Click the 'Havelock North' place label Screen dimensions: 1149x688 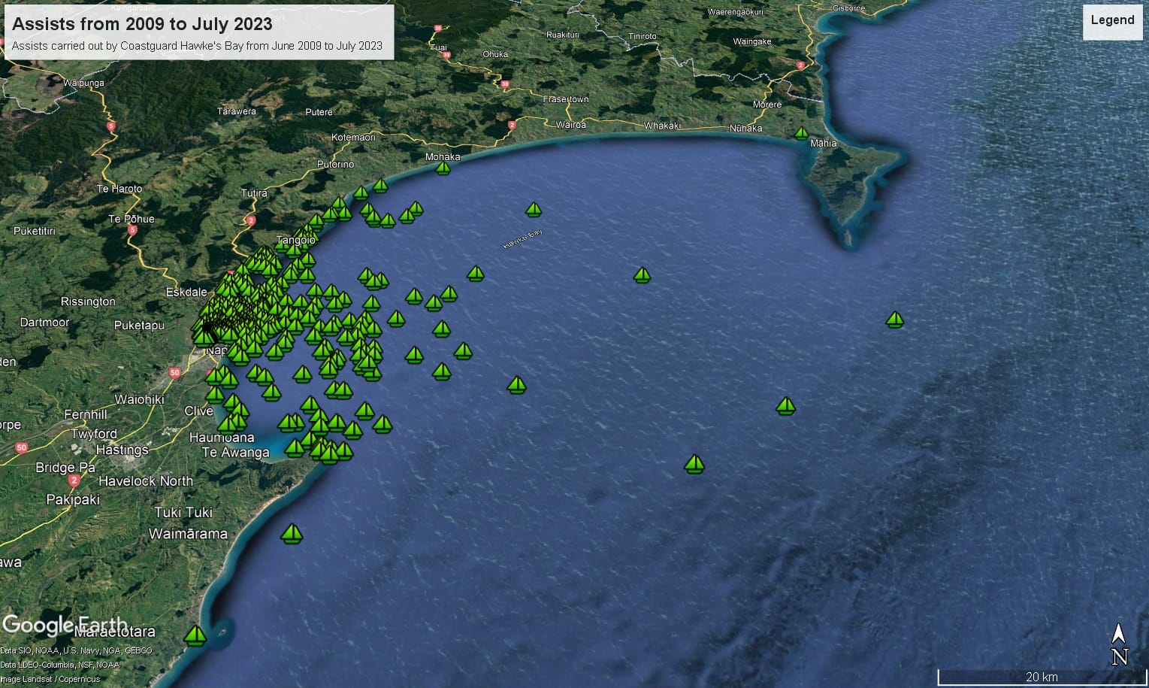click(146, 481)
